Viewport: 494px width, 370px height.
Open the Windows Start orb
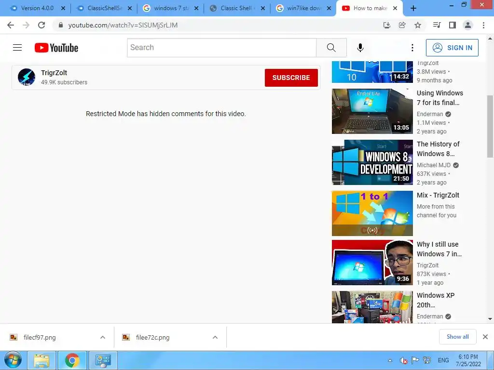[x=13, y=360]
